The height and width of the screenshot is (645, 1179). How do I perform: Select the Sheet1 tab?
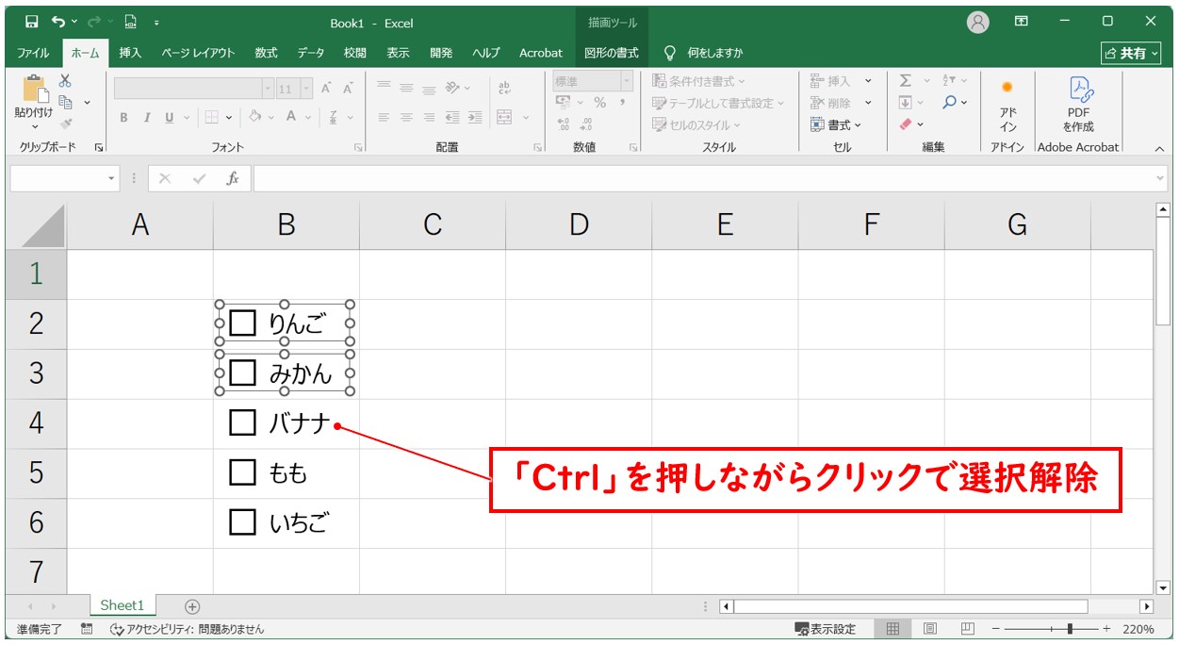tap(123, 605)
